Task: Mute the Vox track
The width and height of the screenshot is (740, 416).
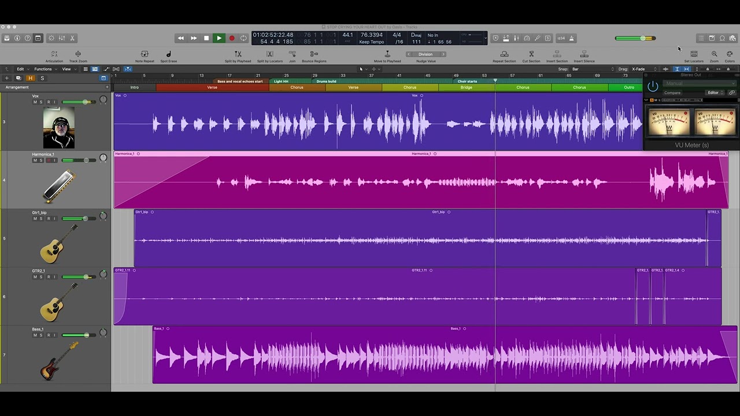Action: [35, 102]
